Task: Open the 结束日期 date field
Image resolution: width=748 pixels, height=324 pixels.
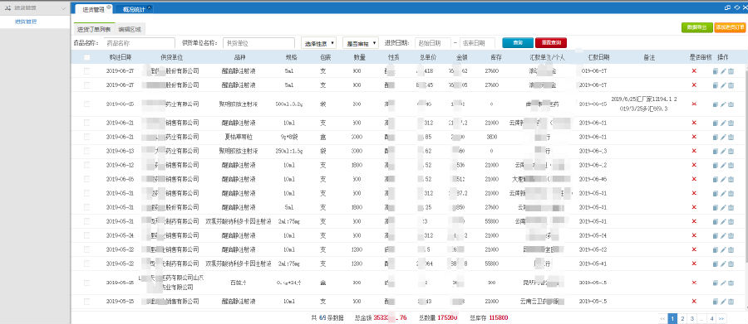Action: 477,43
